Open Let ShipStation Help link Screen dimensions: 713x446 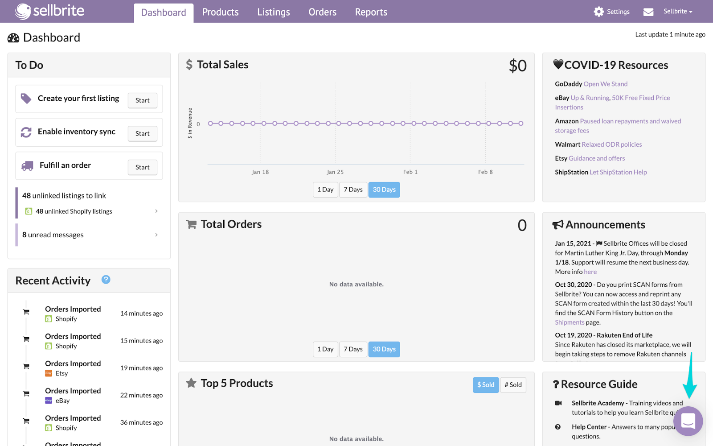point(618,172)
